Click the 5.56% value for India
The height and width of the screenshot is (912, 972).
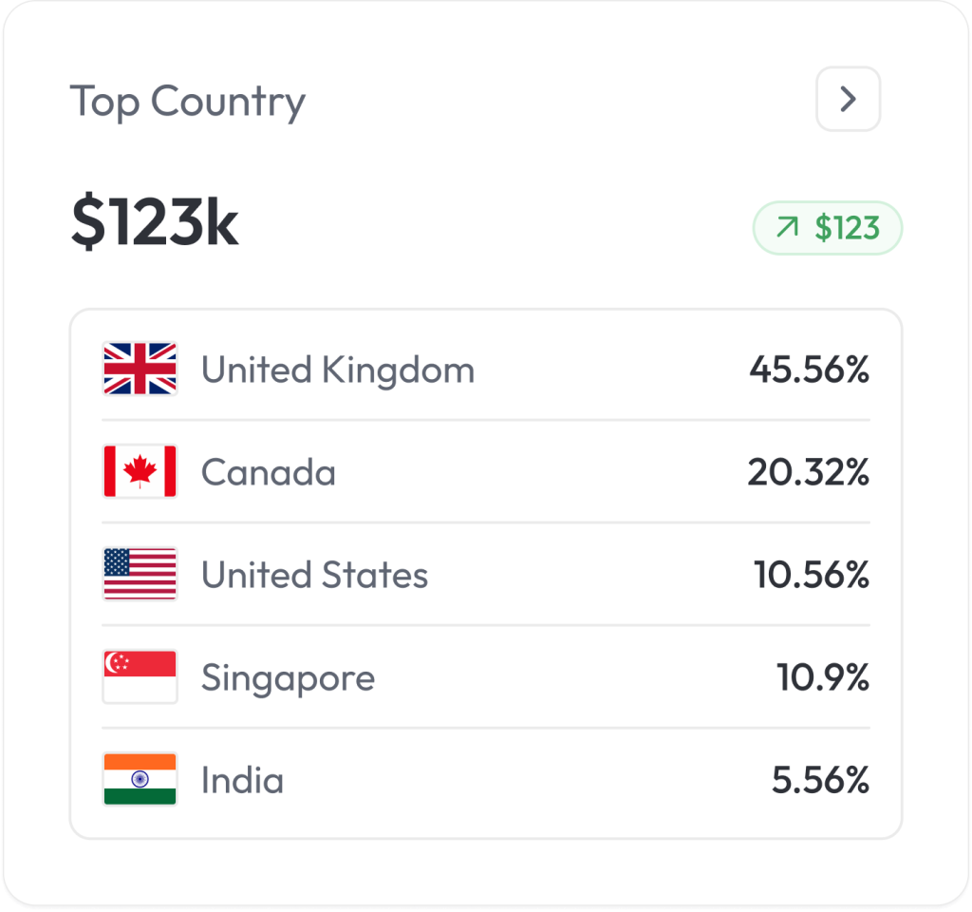820,780
